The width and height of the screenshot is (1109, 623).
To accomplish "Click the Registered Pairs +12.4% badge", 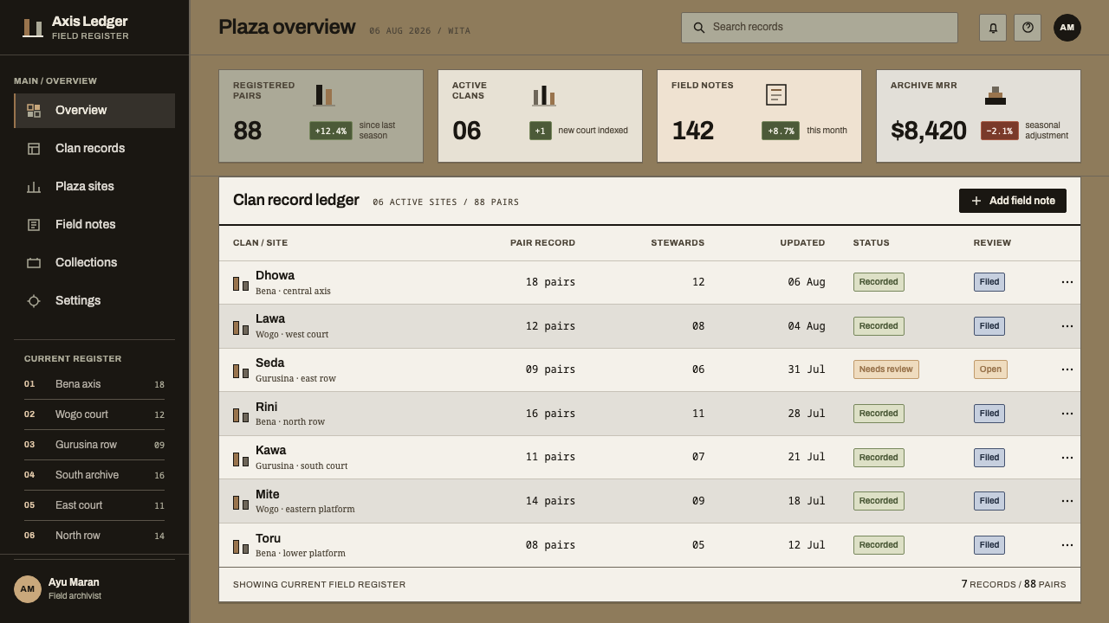I will 331,131.
